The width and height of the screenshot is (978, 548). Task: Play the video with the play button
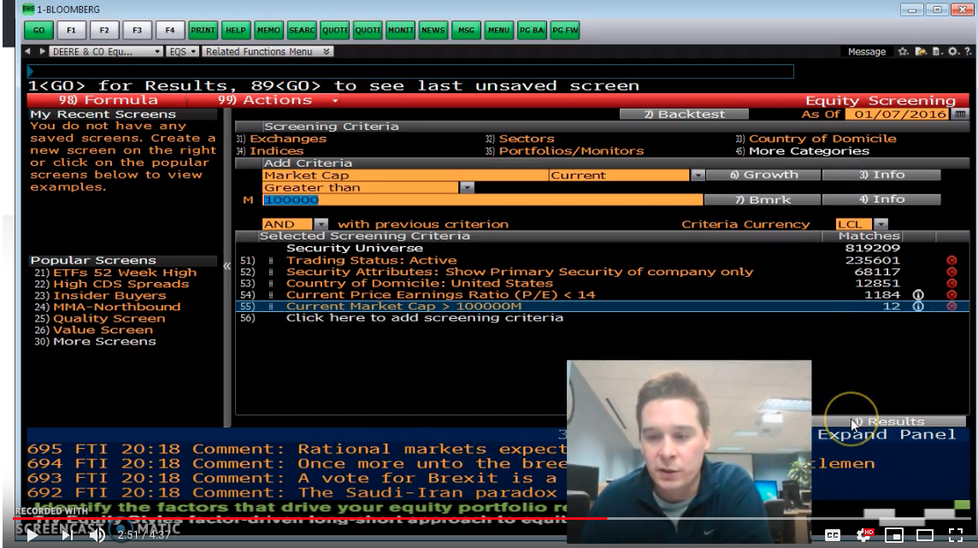click(32, 534)
